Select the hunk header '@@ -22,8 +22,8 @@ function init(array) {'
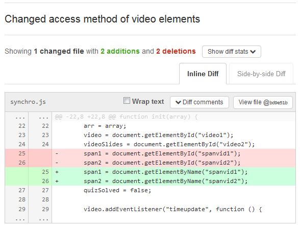The image size is (300, 227). pyautogui.click(x=127, y=117)
